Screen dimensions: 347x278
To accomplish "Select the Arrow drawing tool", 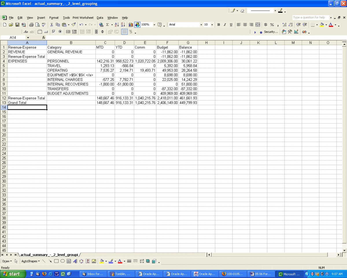I will coord(50,261).
